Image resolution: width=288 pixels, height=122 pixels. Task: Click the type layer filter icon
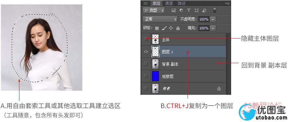pos(189,10)
